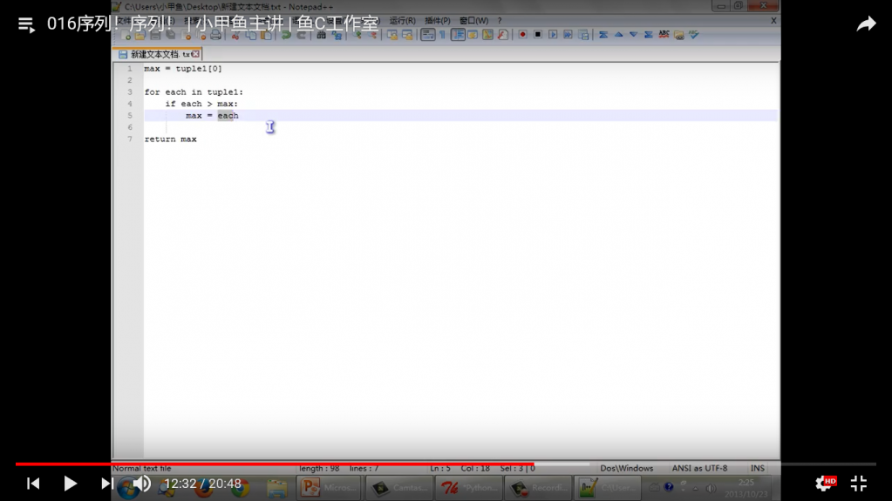Skip to the previous video

pos(33,484)
